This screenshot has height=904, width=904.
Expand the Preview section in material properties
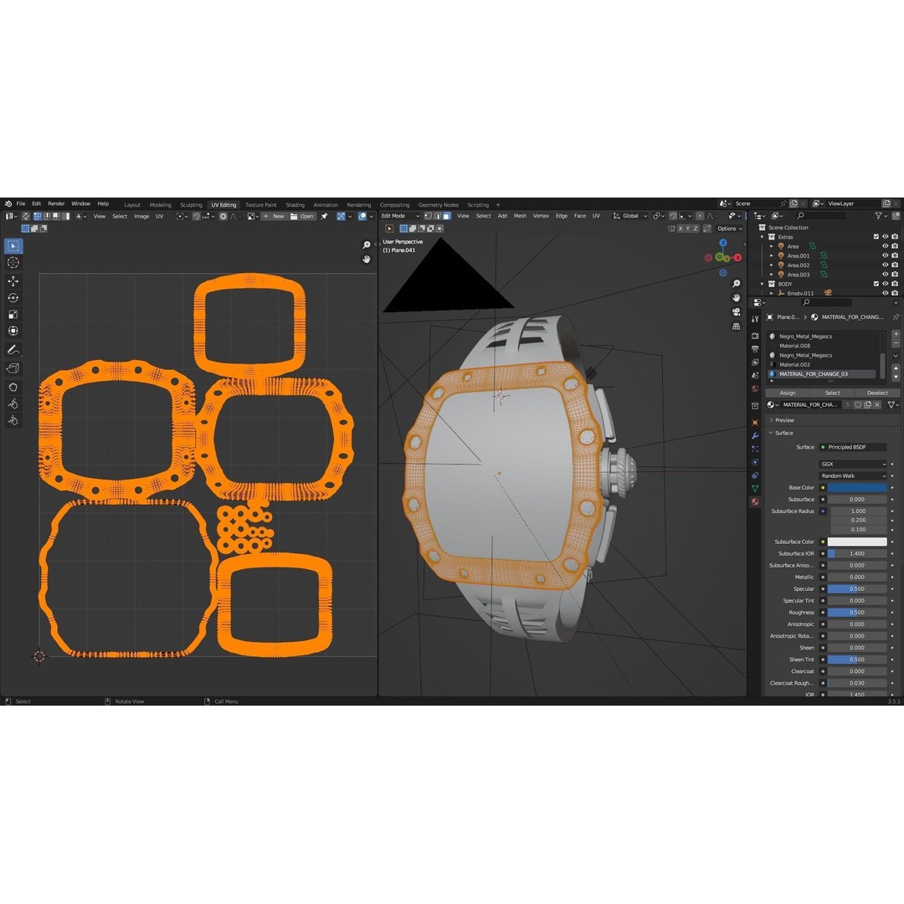787,420
